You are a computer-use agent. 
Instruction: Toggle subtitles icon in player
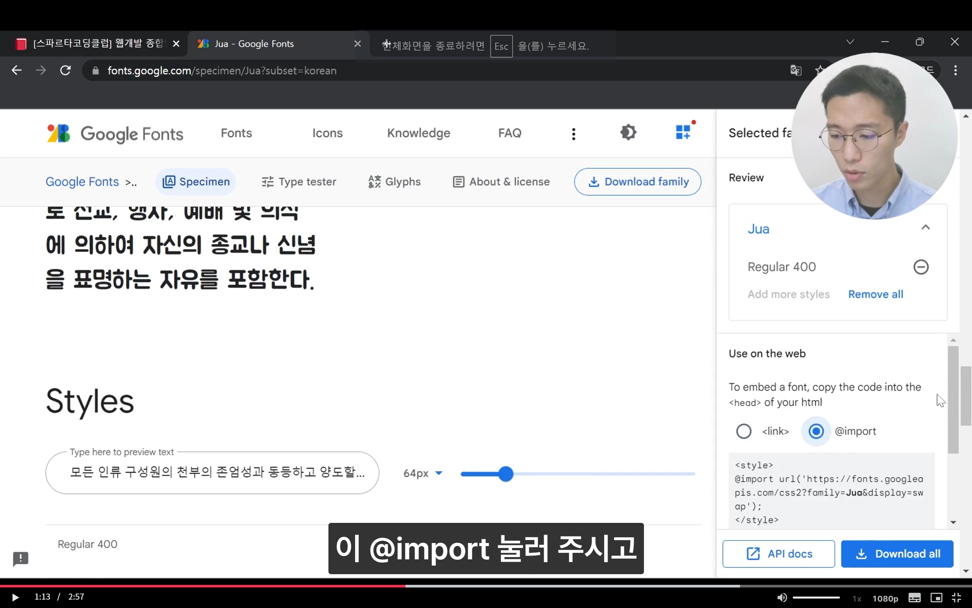point(915,597)
